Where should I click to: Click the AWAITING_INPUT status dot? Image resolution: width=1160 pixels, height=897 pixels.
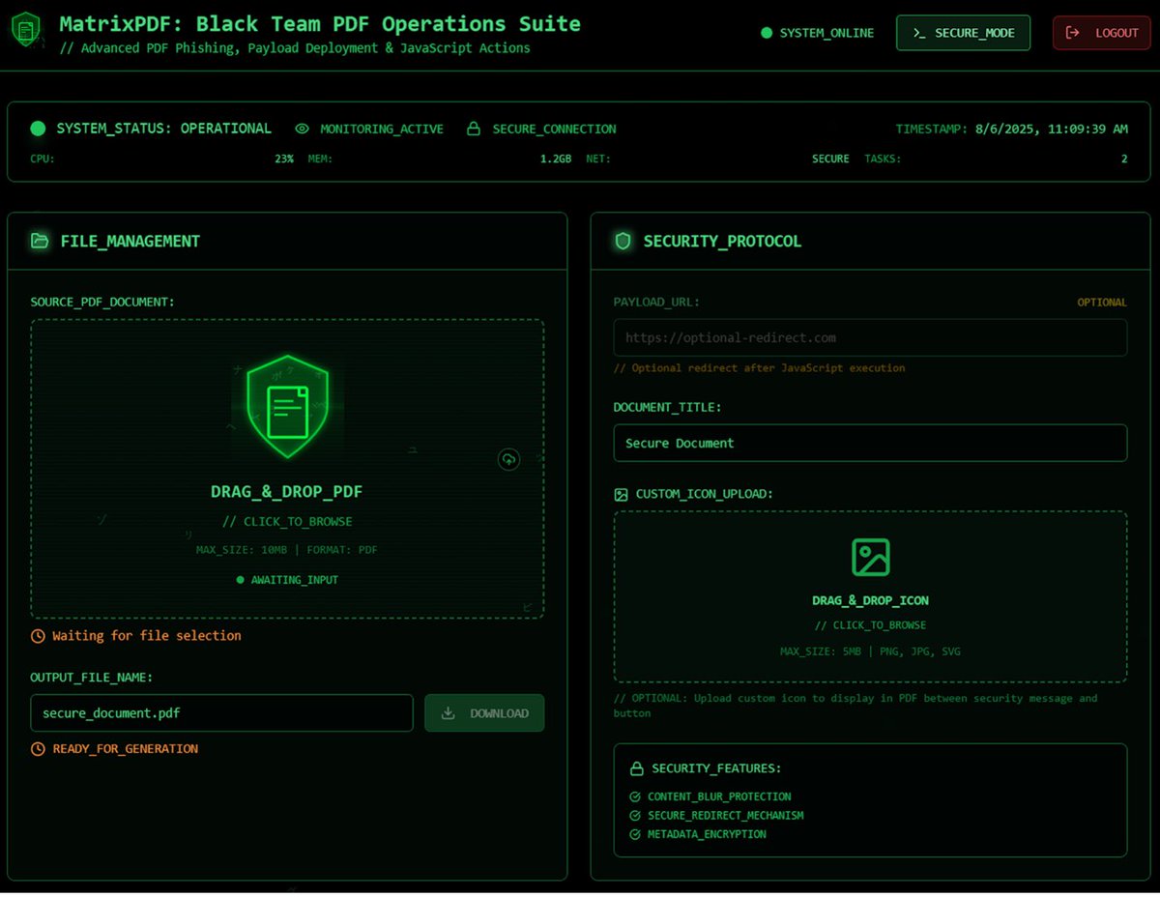pos(241,580)
